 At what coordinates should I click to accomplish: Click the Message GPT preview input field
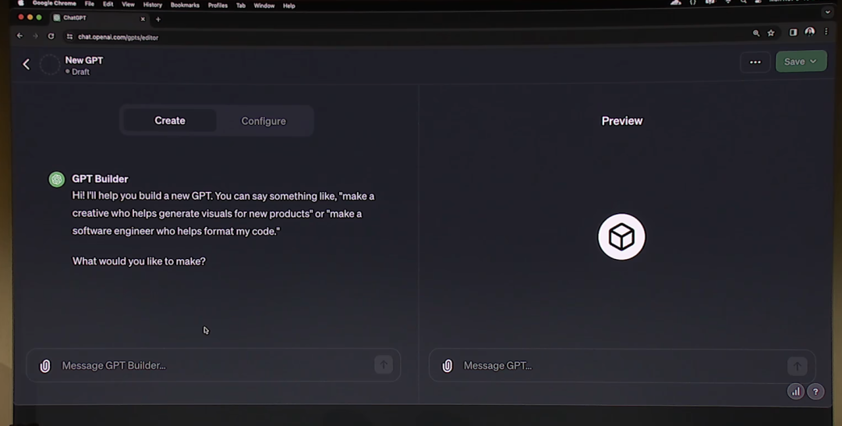pos(622,367)
